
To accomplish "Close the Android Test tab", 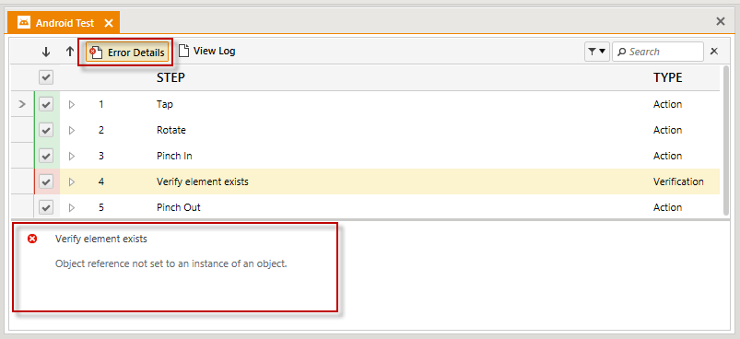I will click(x=109, y=23).
